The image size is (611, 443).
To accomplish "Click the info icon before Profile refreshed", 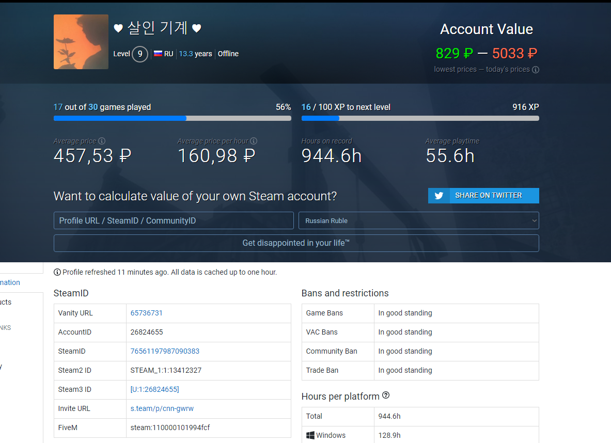I will tap(57, 272).
